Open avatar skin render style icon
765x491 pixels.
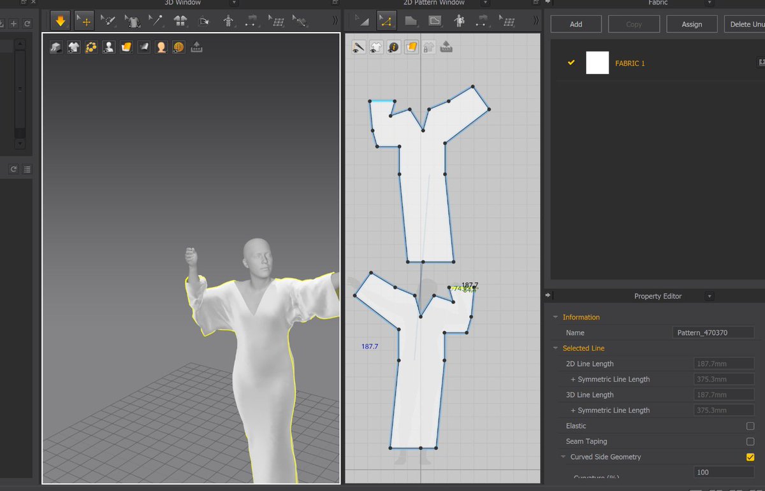(x=161, y=47)
